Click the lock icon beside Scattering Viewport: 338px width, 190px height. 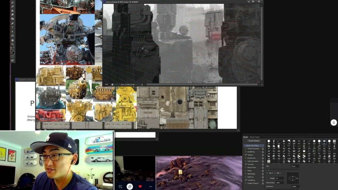click(263, 152)
